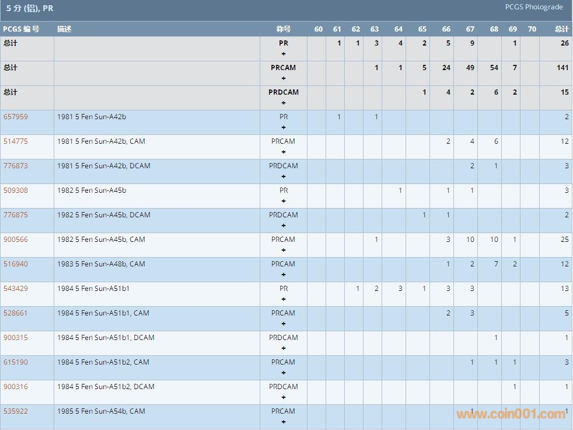Viewport: 573px width, 430px height.
Task: Expand plus grades for 1983 Sun-A48b CAM
Action: coord(284,275)
